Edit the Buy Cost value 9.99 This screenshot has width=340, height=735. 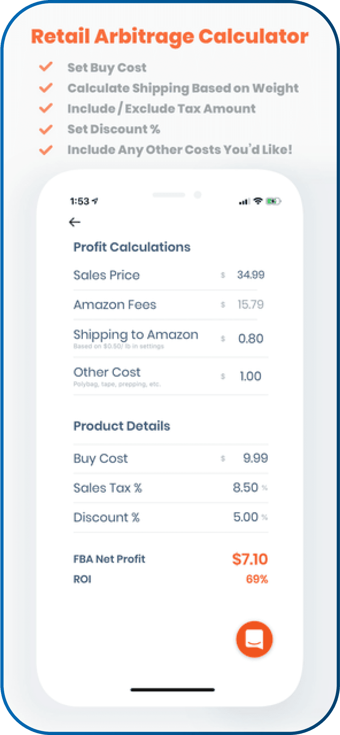click(255, 458)
